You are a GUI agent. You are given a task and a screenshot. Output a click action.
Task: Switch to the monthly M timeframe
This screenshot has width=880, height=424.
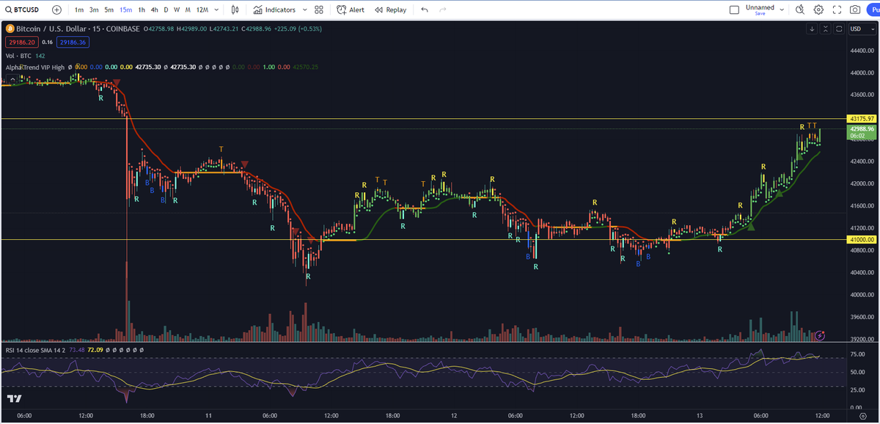pos(188,10)
